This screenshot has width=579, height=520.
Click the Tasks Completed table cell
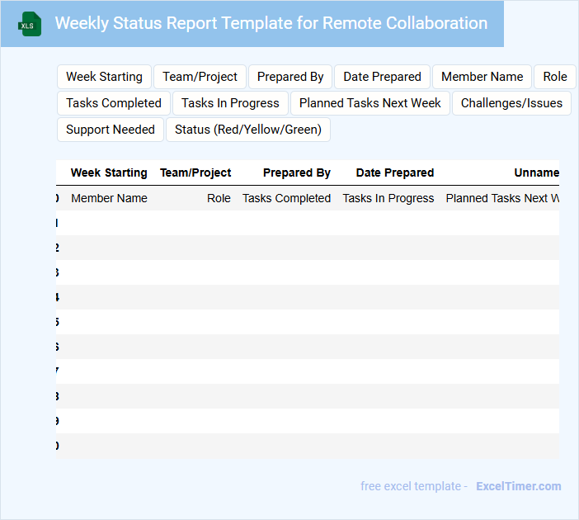tap(286, 198)
